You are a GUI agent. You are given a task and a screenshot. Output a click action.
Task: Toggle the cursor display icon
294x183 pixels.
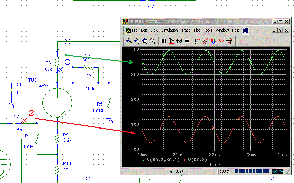229,41
